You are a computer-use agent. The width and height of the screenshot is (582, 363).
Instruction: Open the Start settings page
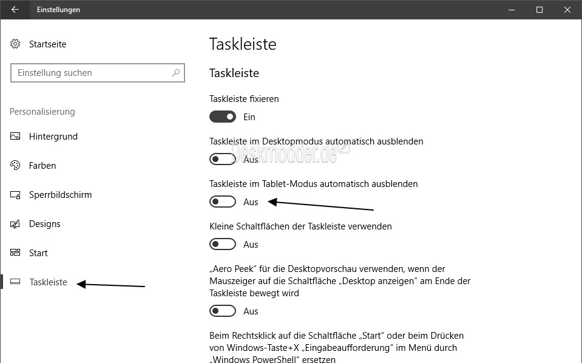pos(38,253)
